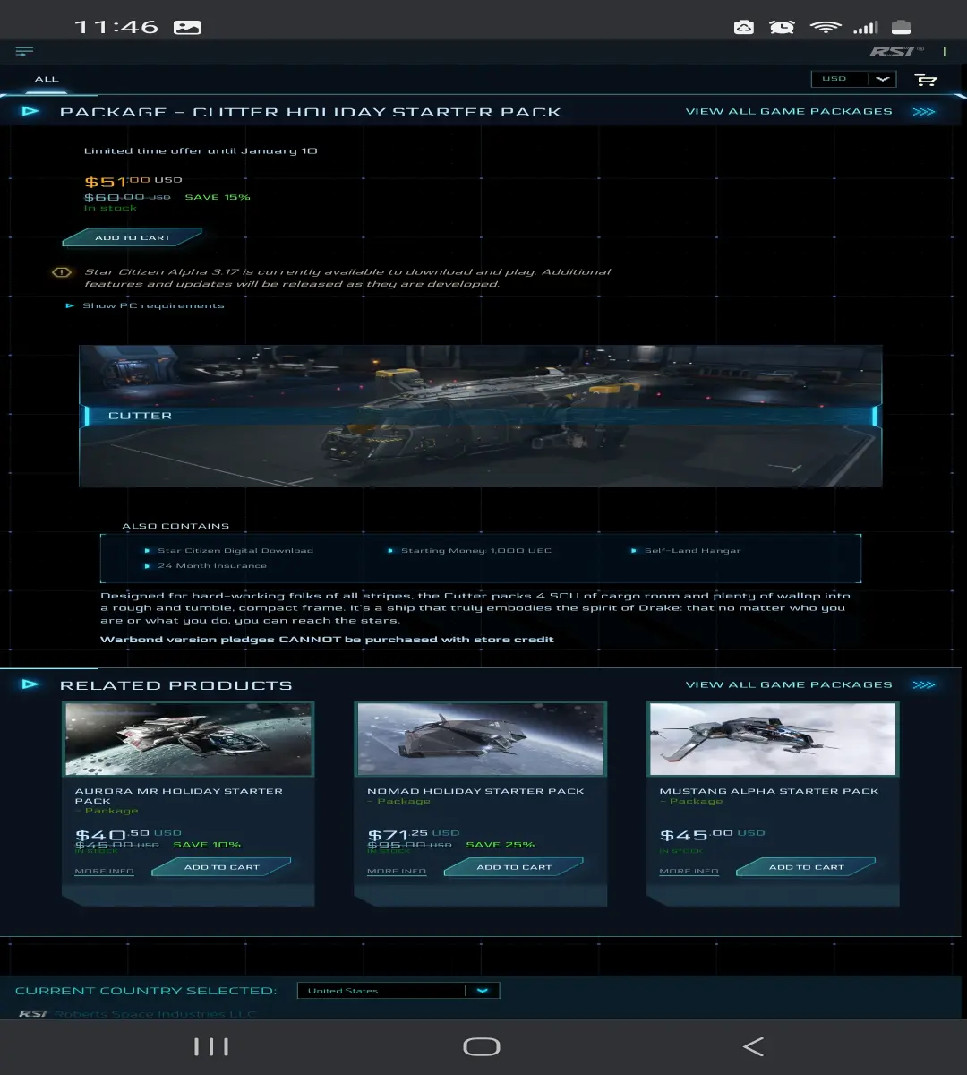
Task: Open the United States country dropdown
Action: pos(398,991)
